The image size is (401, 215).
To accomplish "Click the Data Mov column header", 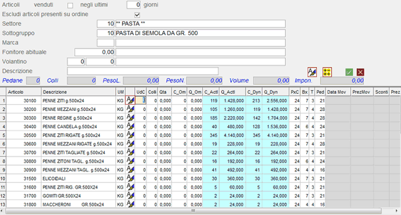I will [x=338, y=92].
